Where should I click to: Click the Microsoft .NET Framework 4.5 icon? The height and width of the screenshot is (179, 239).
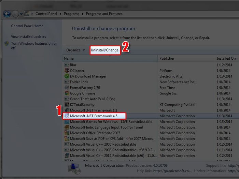pyautogui.click(x=67, y=116)
